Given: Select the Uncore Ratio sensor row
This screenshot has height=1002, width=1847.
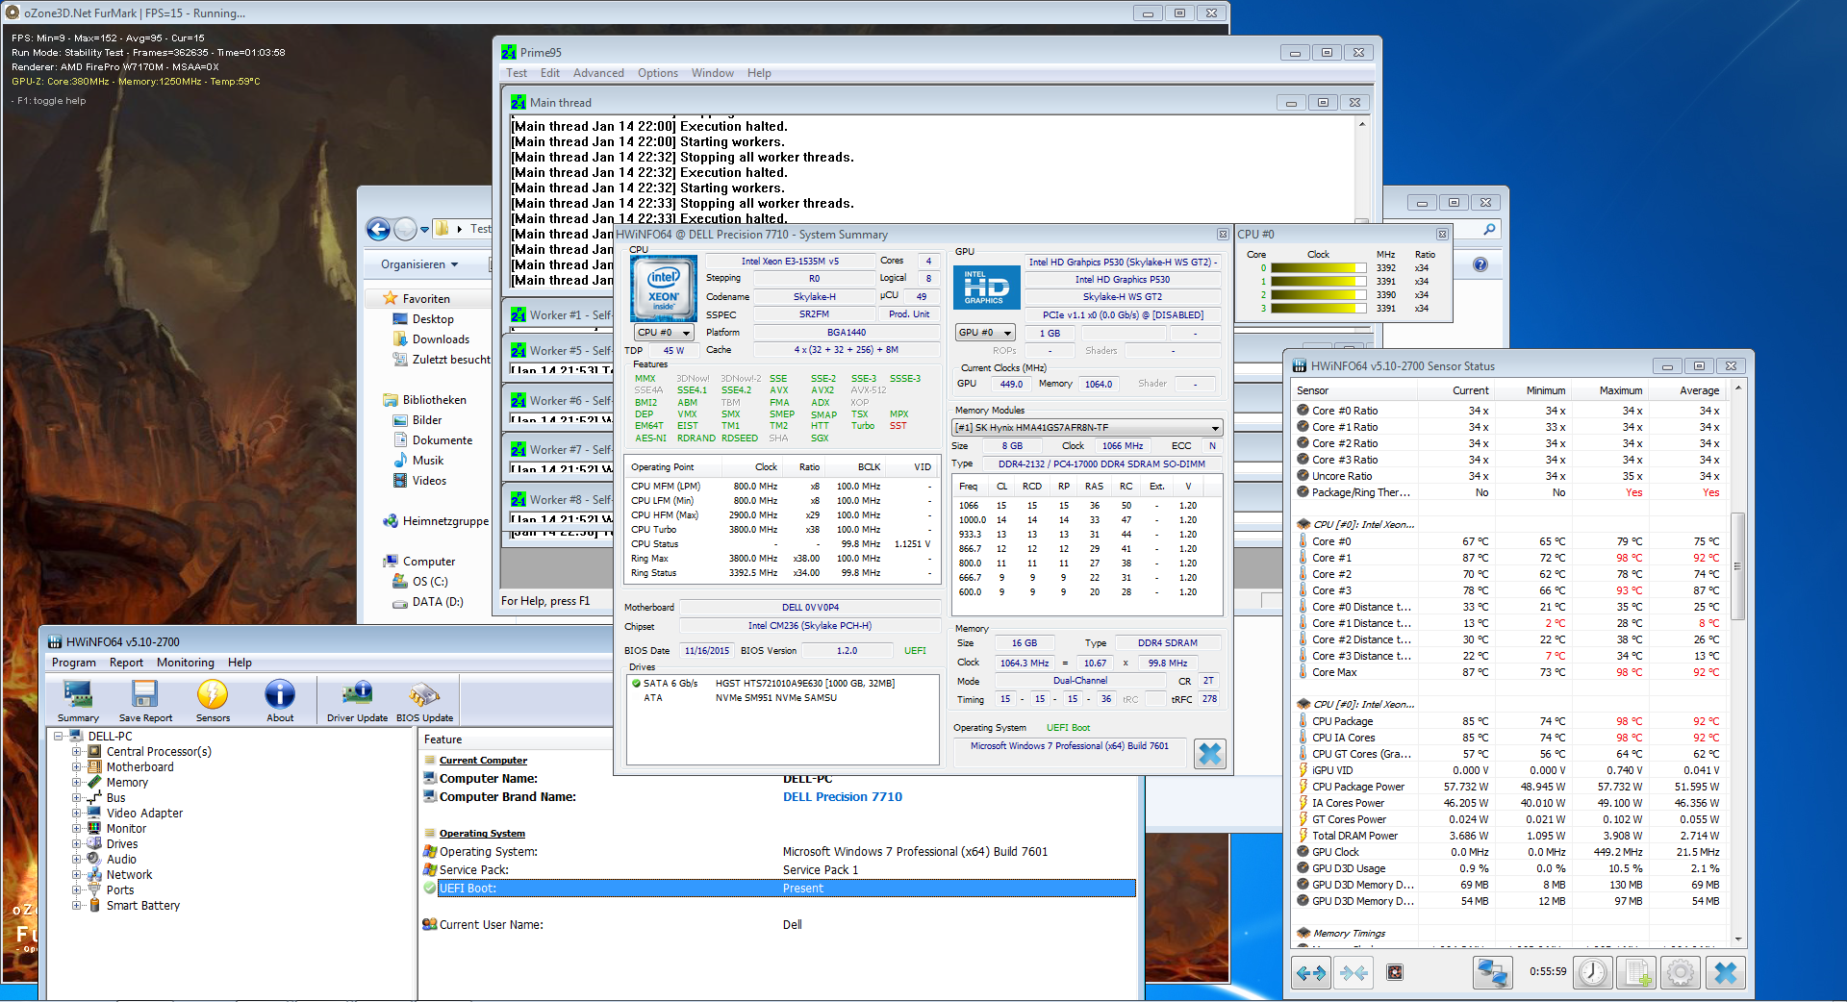Looking at the screenshot, I should tap(1509, 476).
